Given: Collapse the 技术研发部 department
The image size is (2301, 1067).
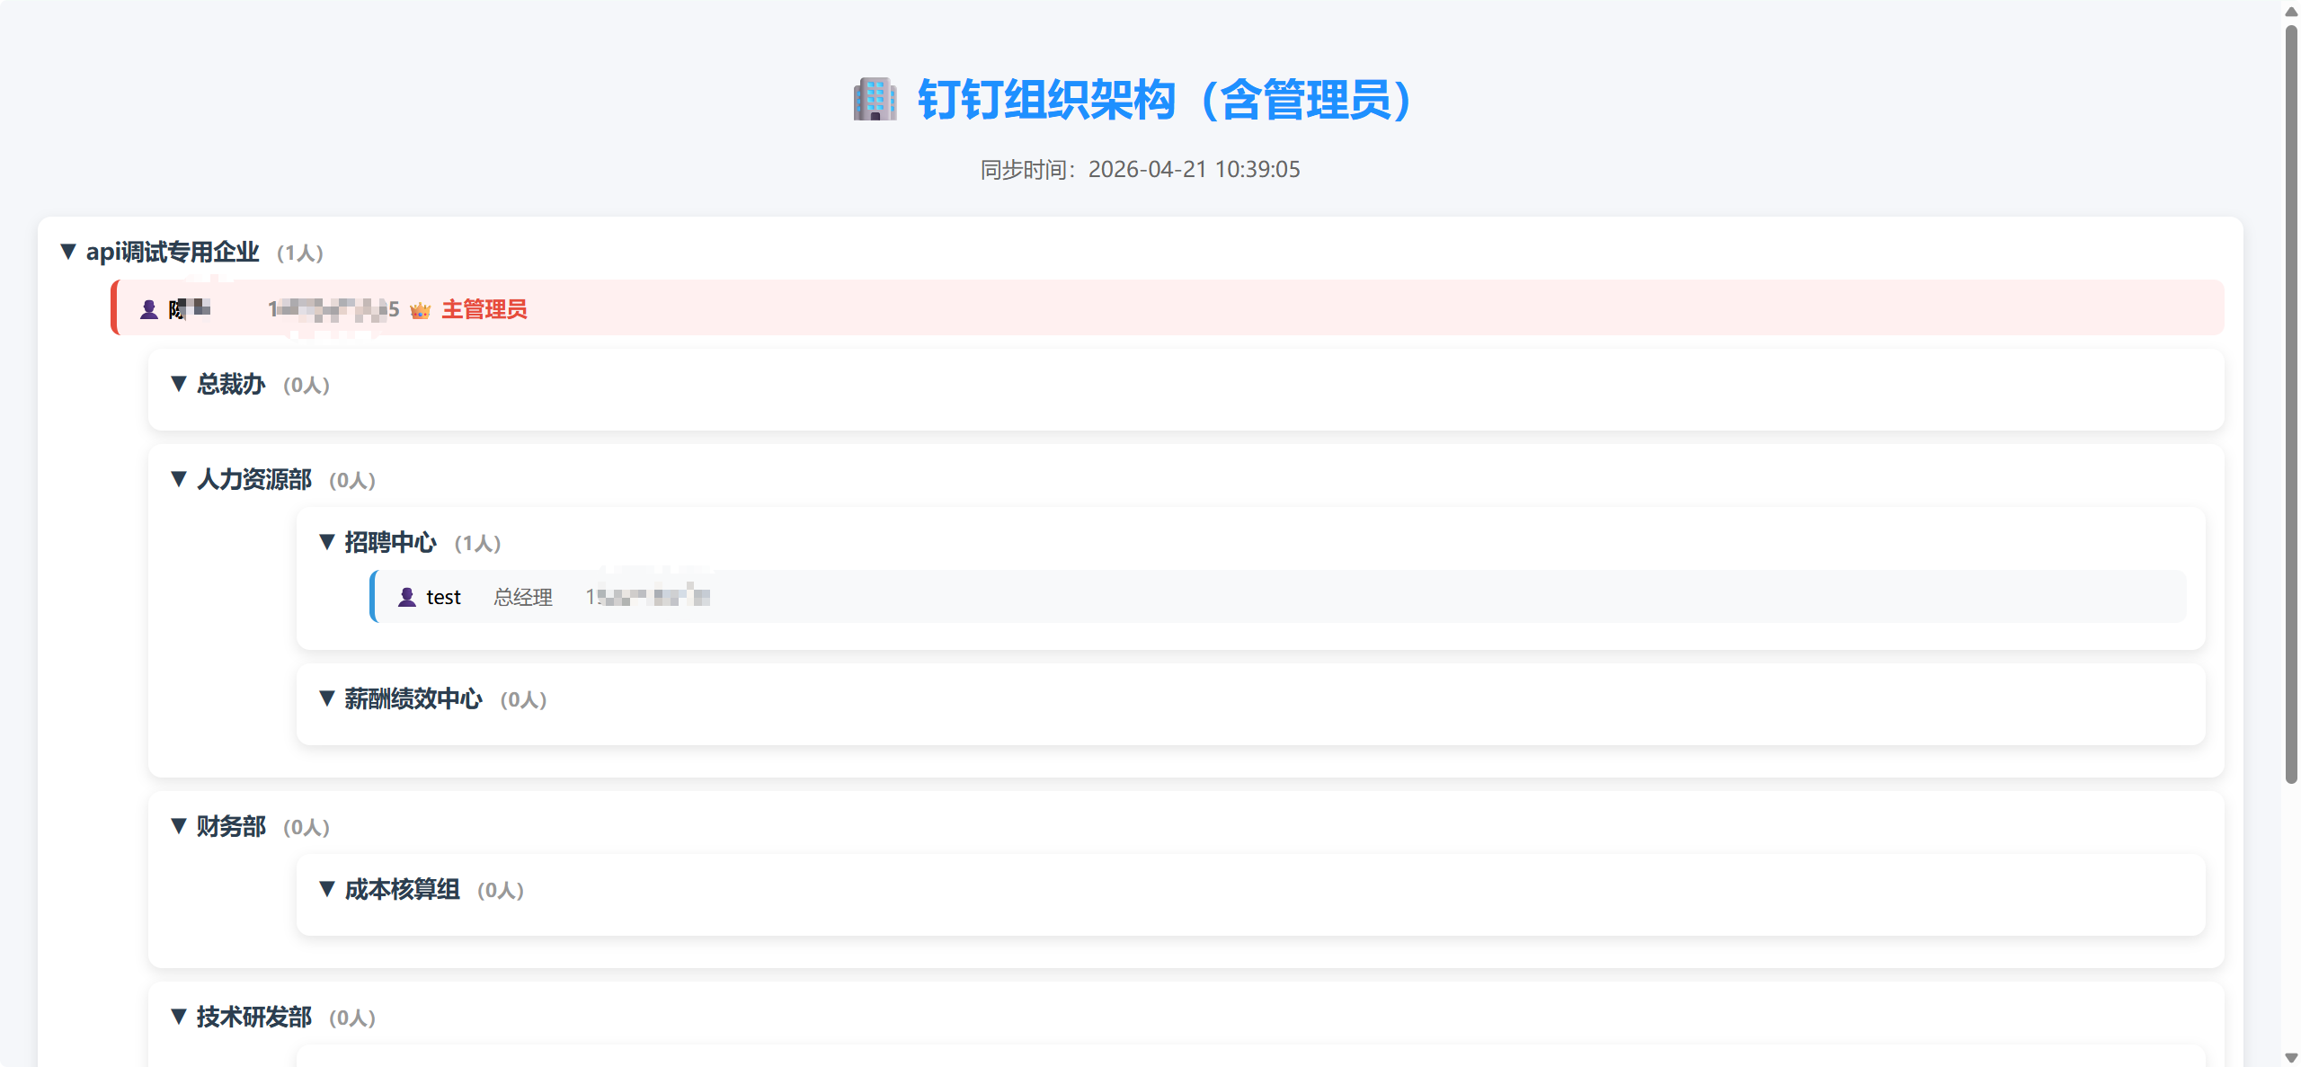Looking at the screenshot, I should click(179, 1017).
